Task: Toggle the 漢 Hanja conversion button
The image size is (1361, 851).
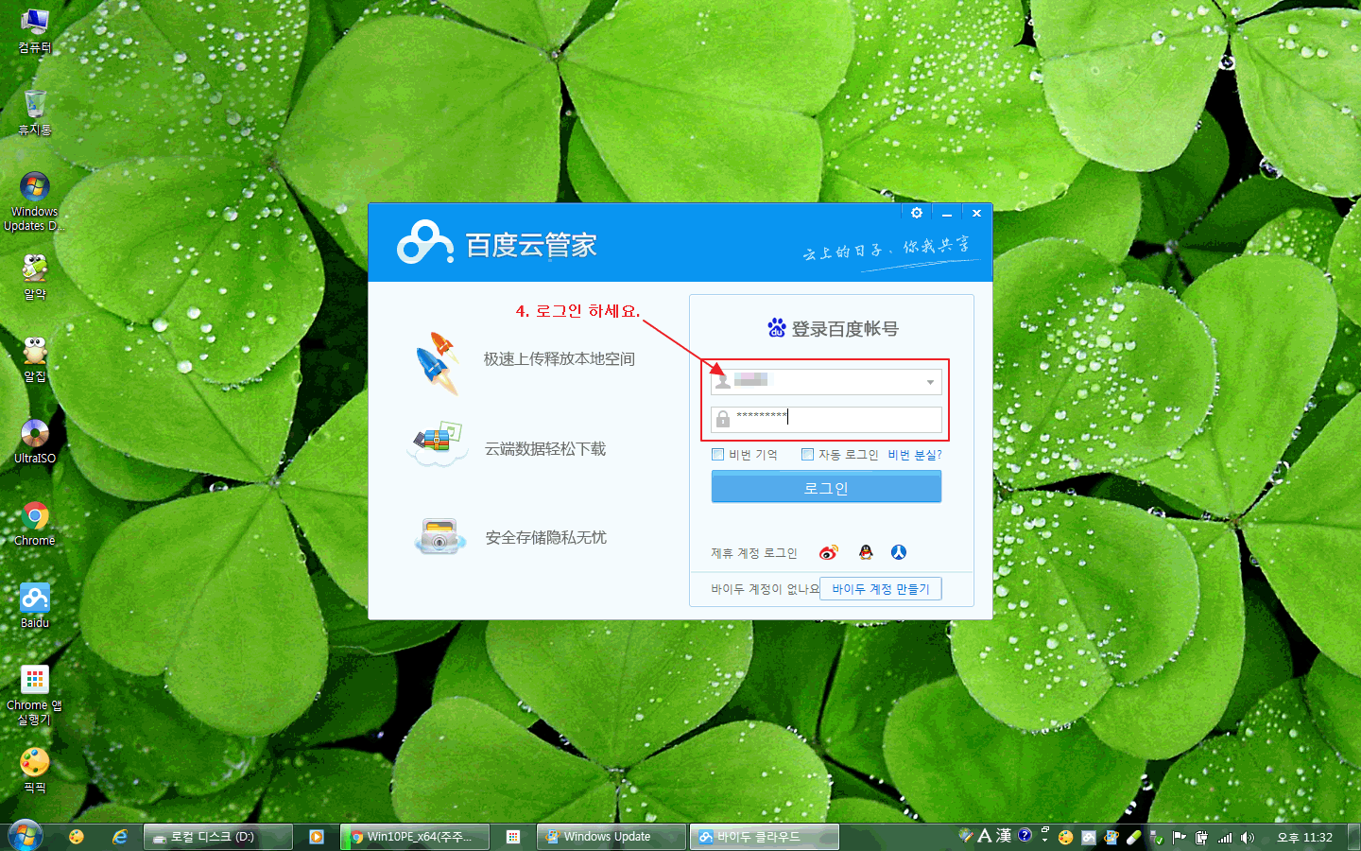Action: click(1004, 836)
